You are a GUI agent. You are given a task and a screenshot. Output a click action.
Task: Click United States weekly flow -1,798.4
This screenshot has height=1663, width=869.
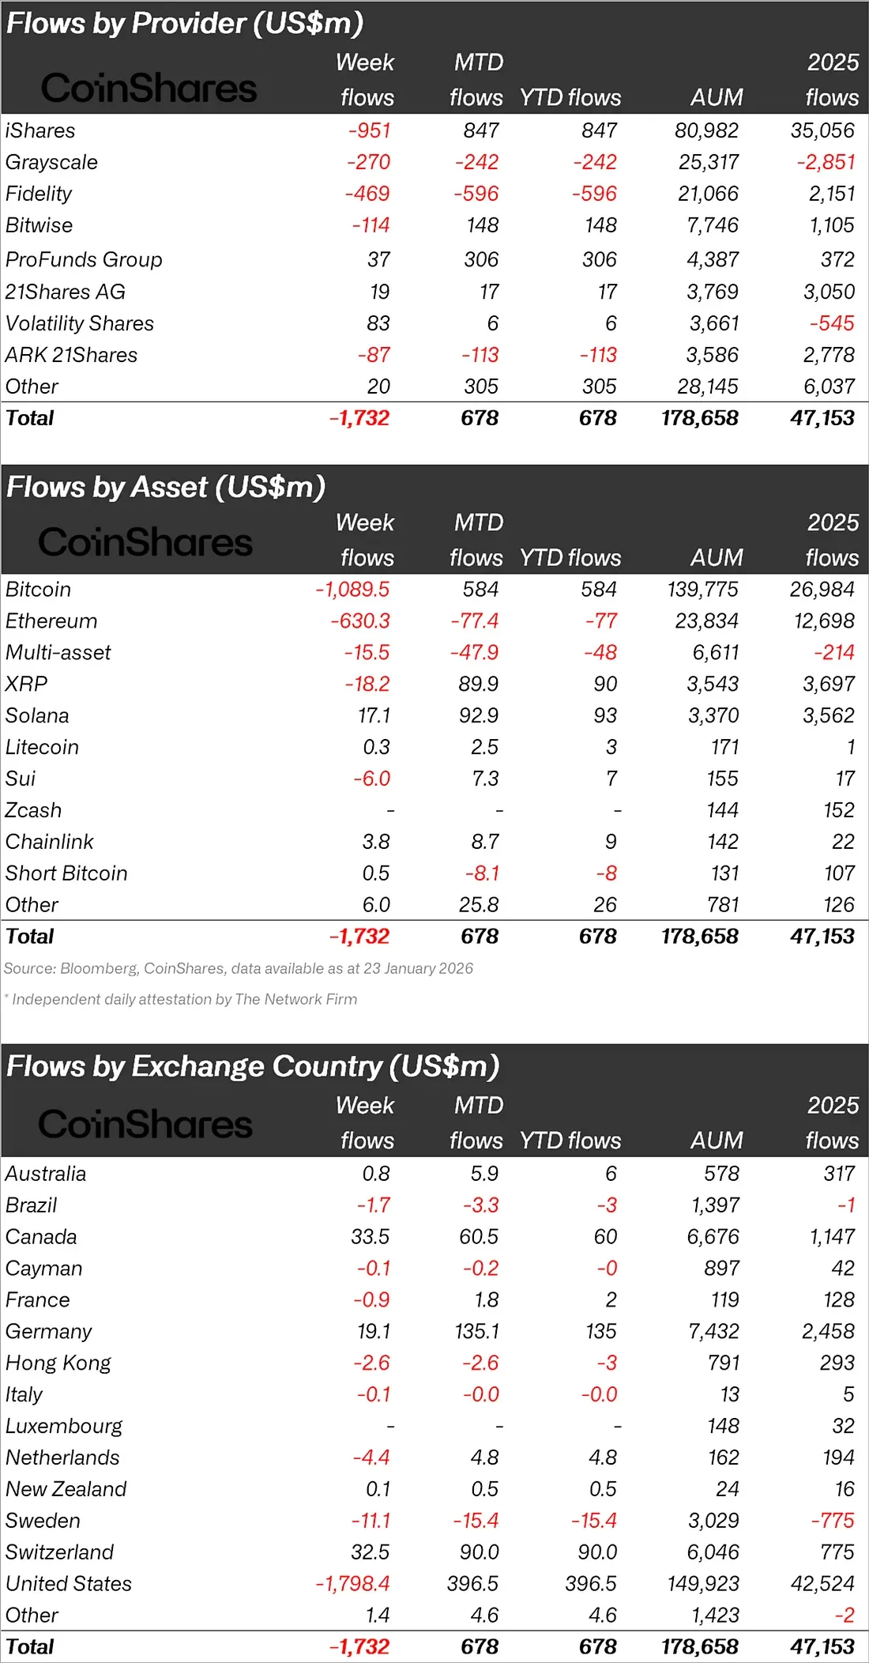[x=352, y=1584]
